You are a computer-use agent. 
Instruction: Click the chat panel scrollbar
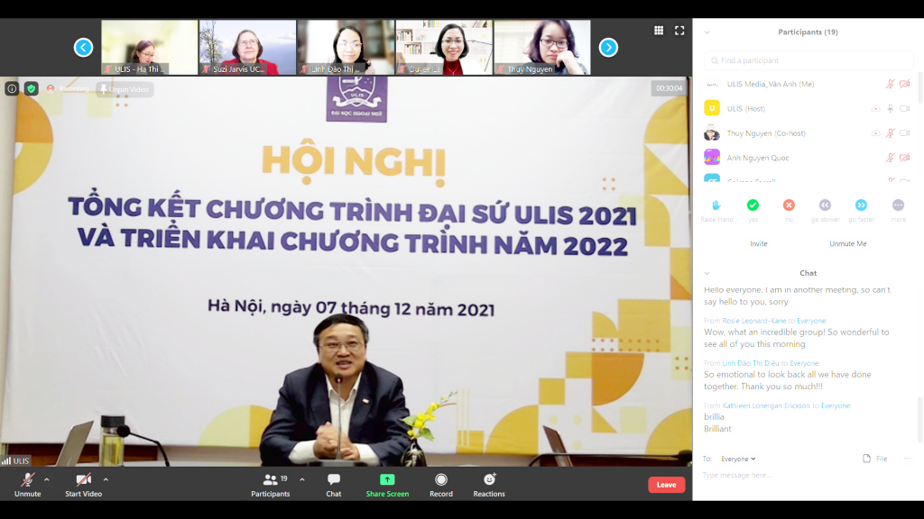pos(919,420)
